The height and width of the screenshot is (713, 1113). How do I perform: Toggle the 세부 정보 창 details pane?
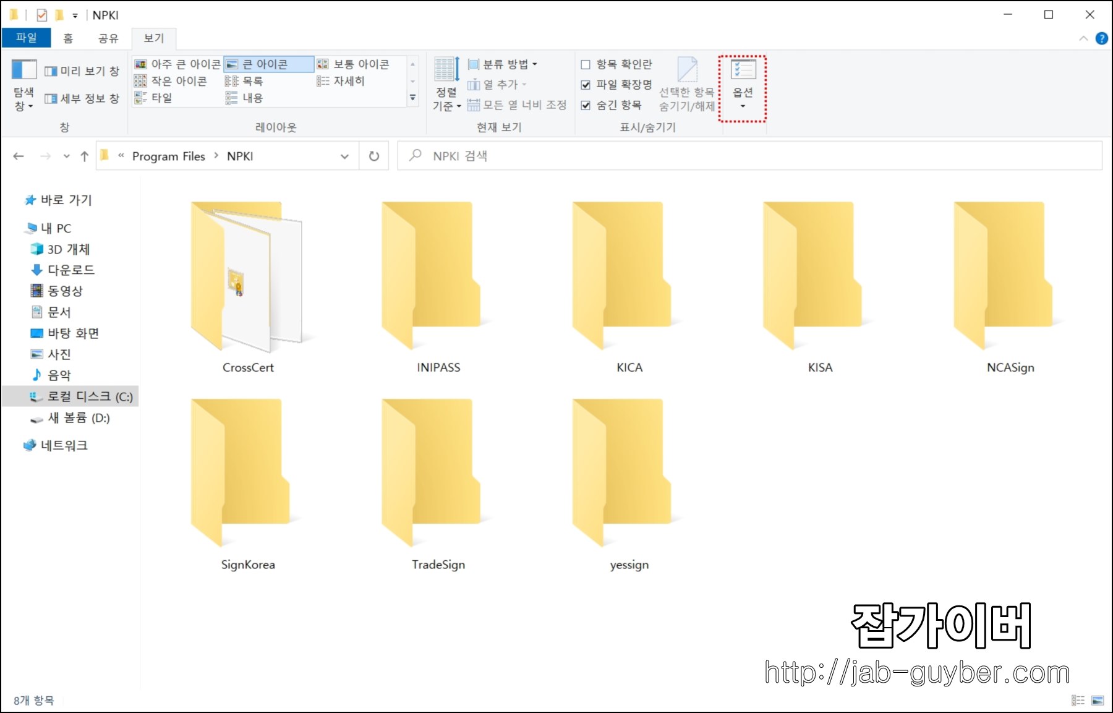pyautogui.click(x=82, y=98)
